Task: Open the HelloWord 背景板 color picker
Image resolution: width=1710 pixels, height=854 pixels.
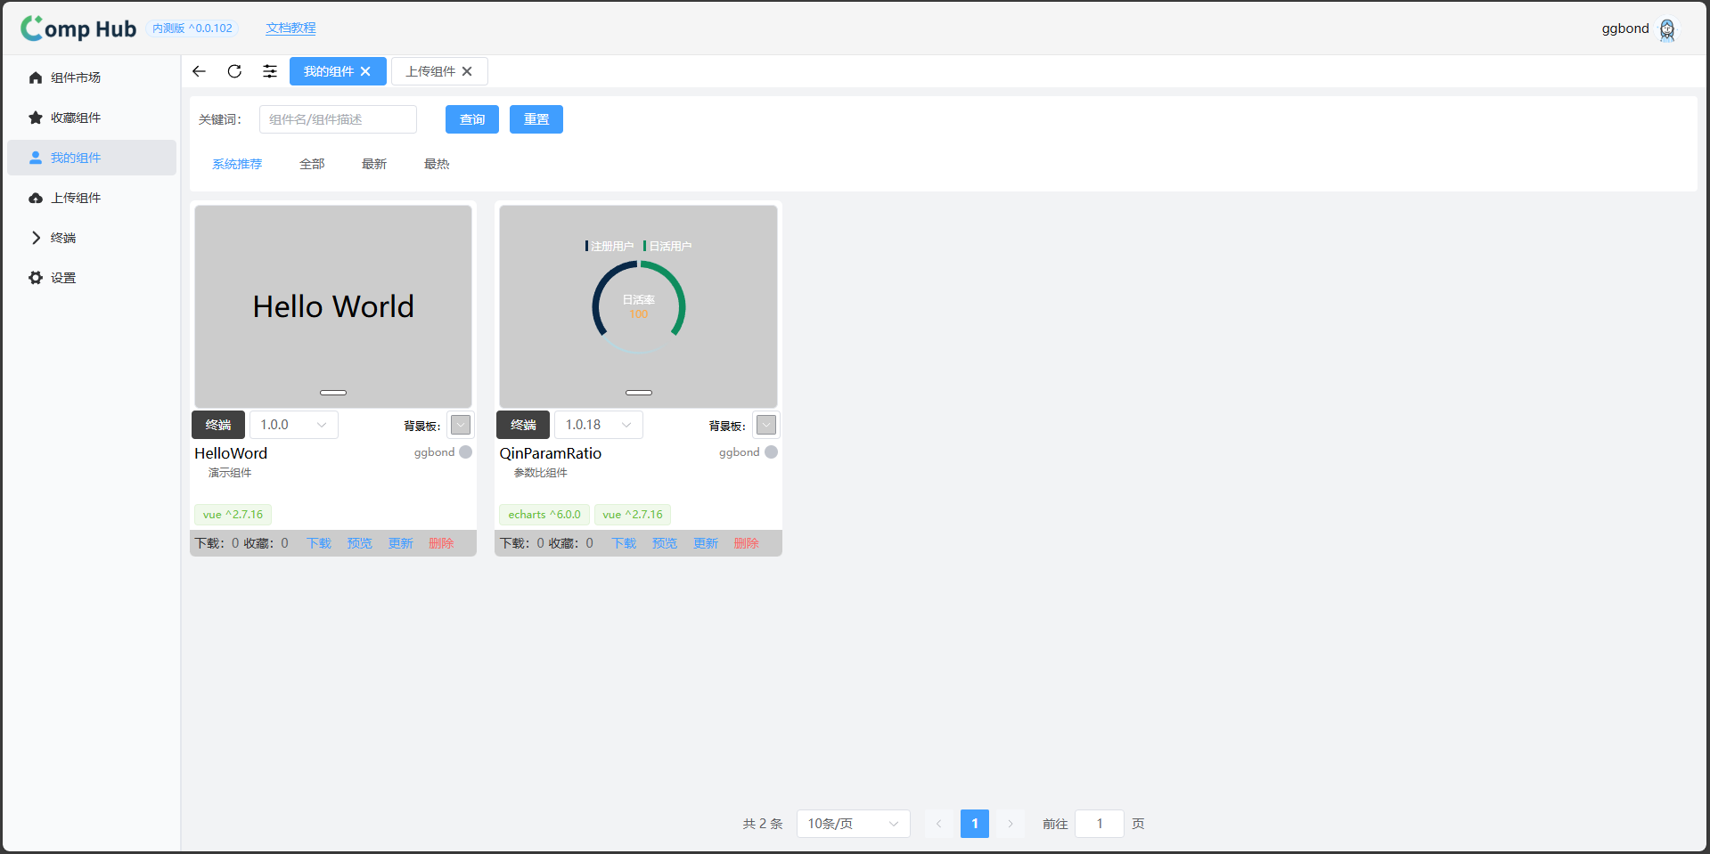Action: [461, 425]
